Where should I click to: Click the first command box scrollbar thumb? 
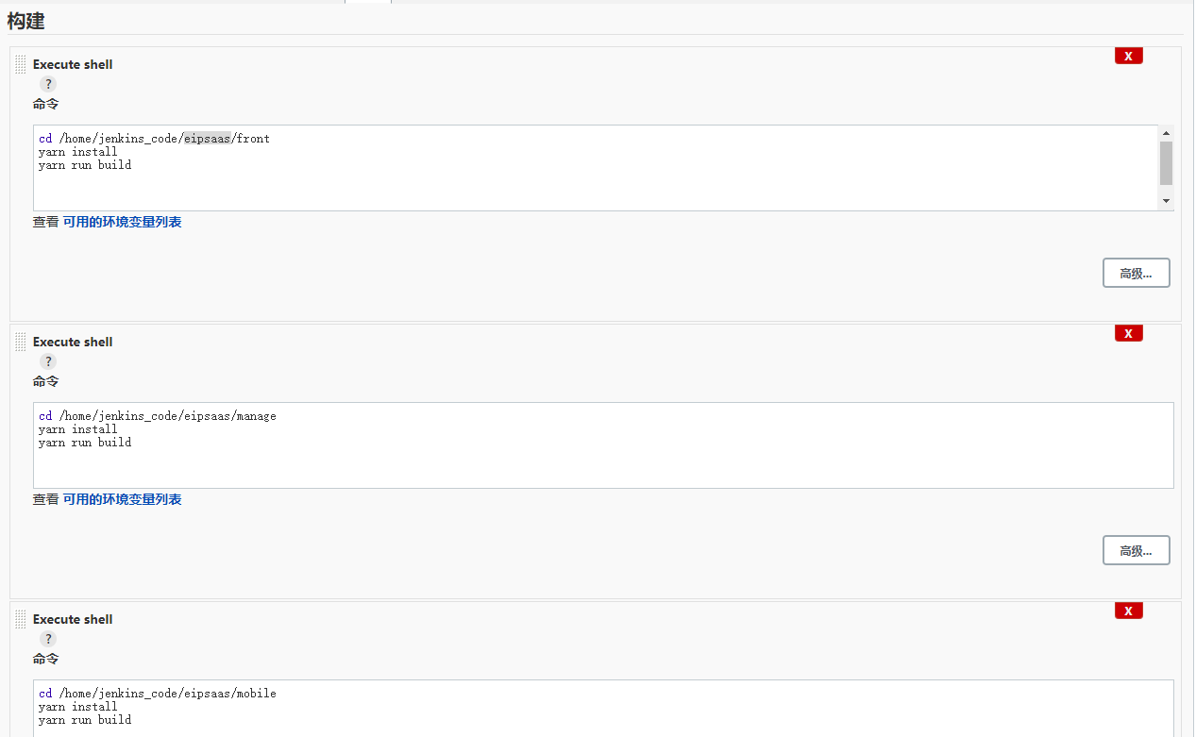pos(1166,162)
